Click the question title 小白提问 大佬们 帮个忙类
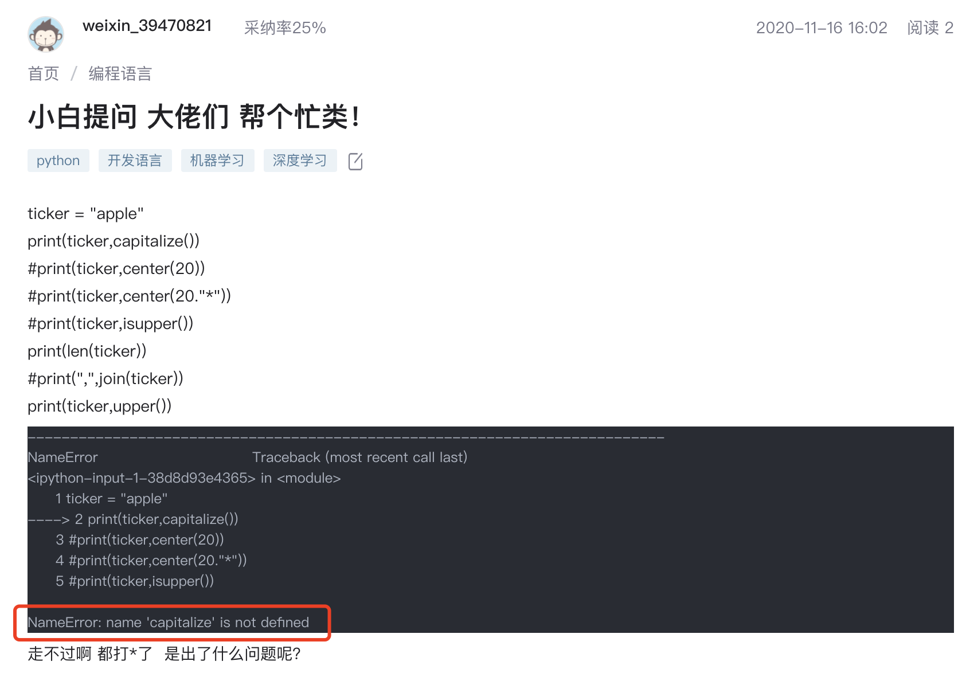 coord(194,117)
